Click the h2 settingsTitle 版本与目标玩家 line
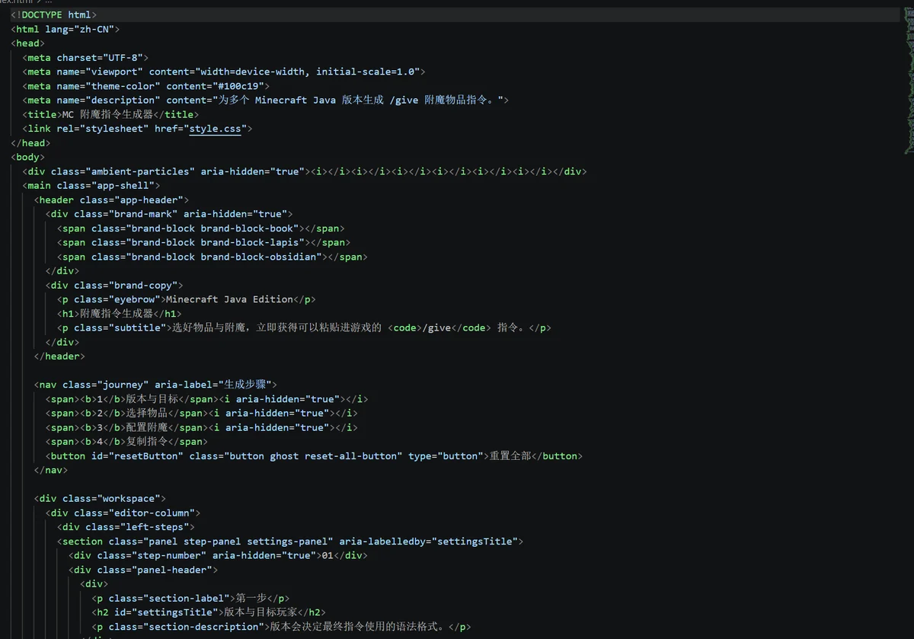 [209, 612]
